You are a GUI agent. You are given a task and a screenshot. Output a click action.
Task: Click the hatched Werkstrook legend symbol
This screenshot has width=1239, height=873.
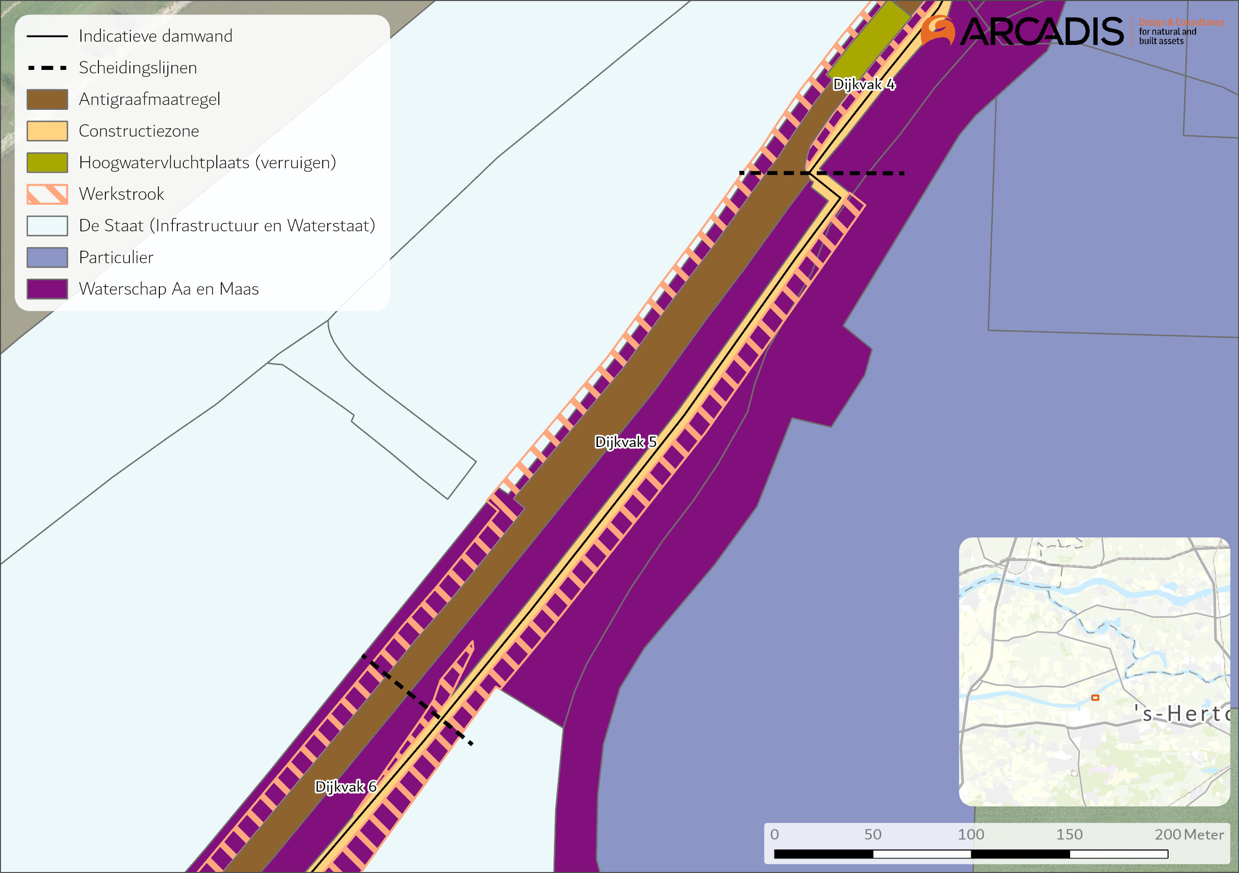pos(47,194)
